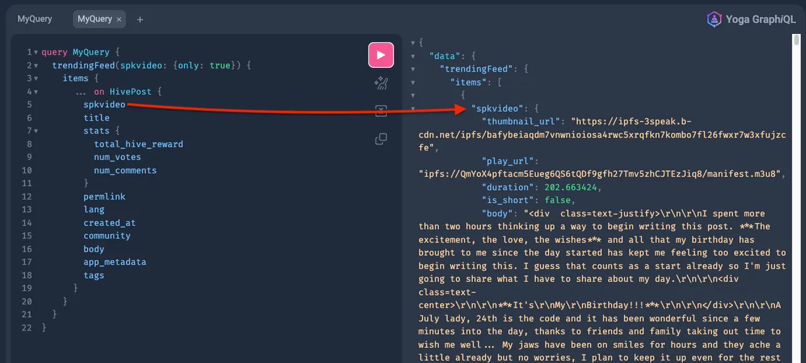Click the num_comments field in the query
Image resolution: width=806 pixels, height=363 pixels.
125,170
